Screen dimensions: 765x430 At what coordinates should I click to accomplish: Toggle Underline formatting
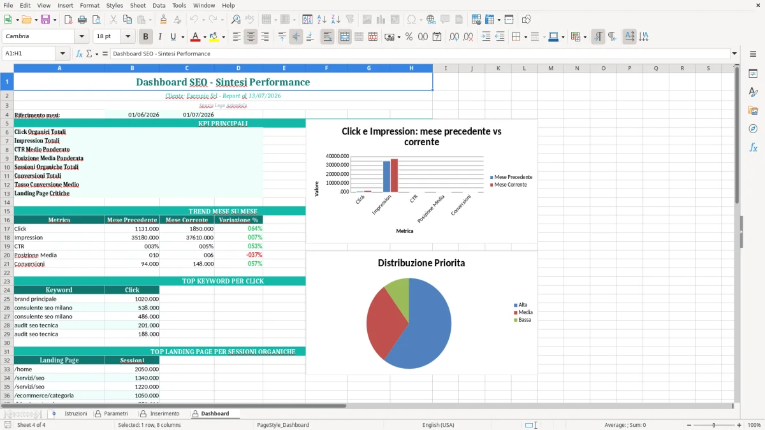pyautogui.click(x=173, y=37)
